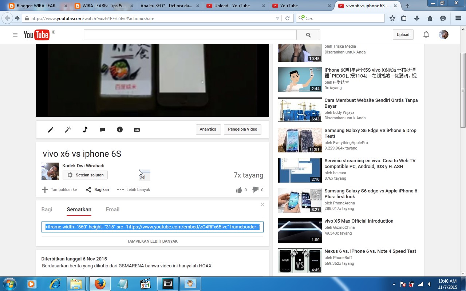Click the volume speaker tray icon
466x291 pixels.
[x=430, y=284]
